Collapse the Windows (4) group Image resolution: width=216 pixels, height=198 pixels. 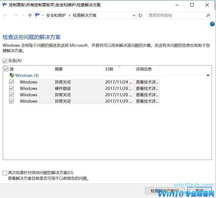pos(208,75)
